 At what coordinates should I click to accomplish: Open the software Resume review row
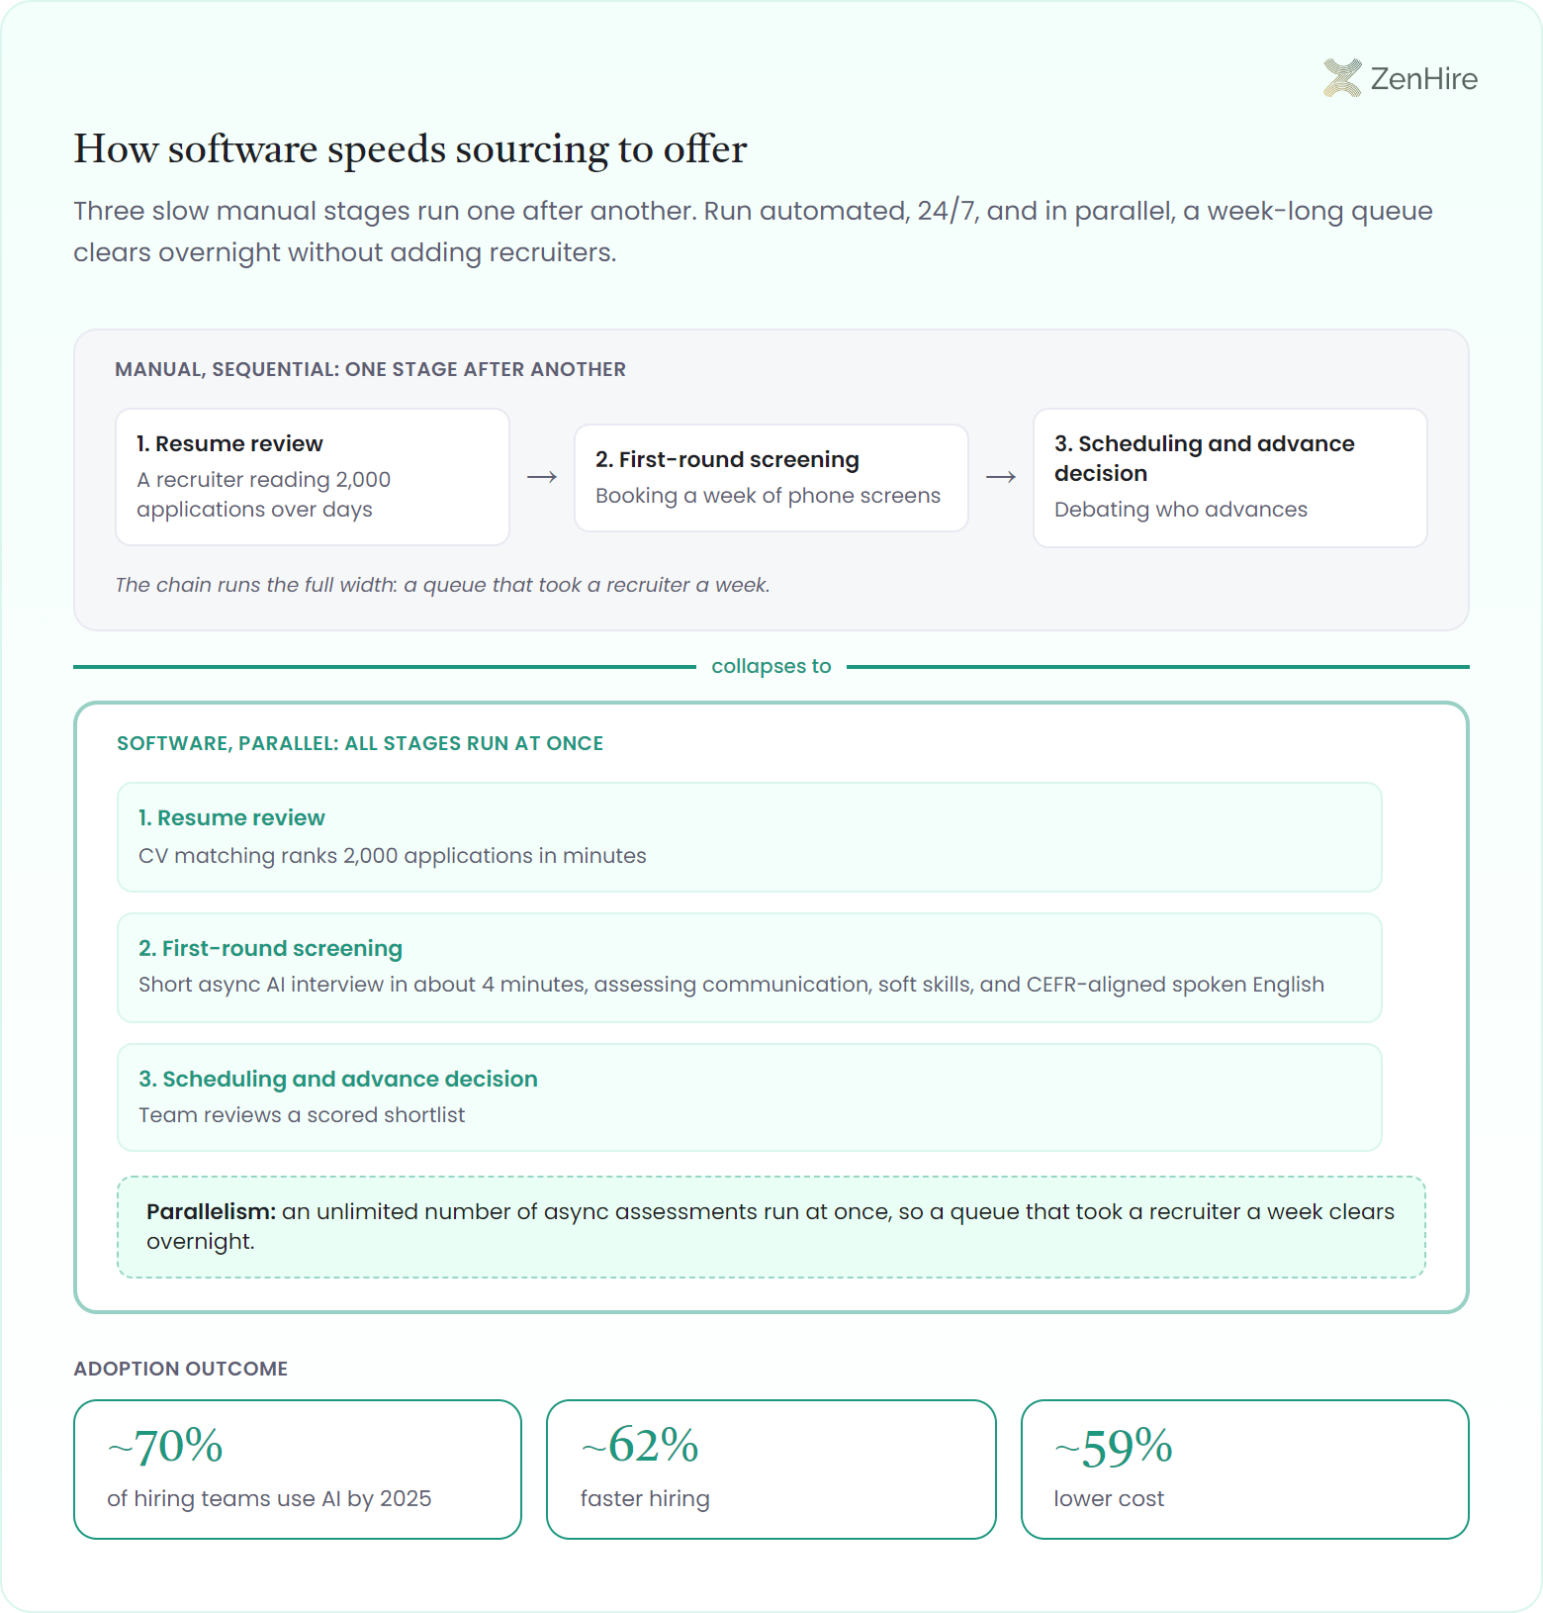[750, 837]
